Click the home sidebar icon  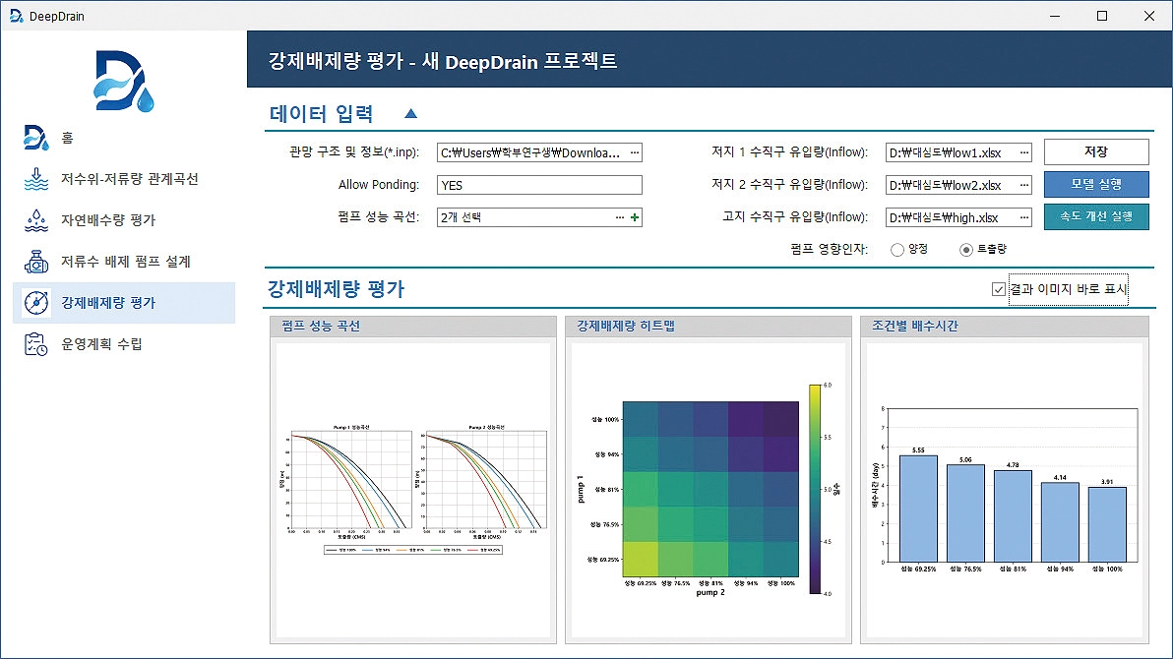(35, 138)
